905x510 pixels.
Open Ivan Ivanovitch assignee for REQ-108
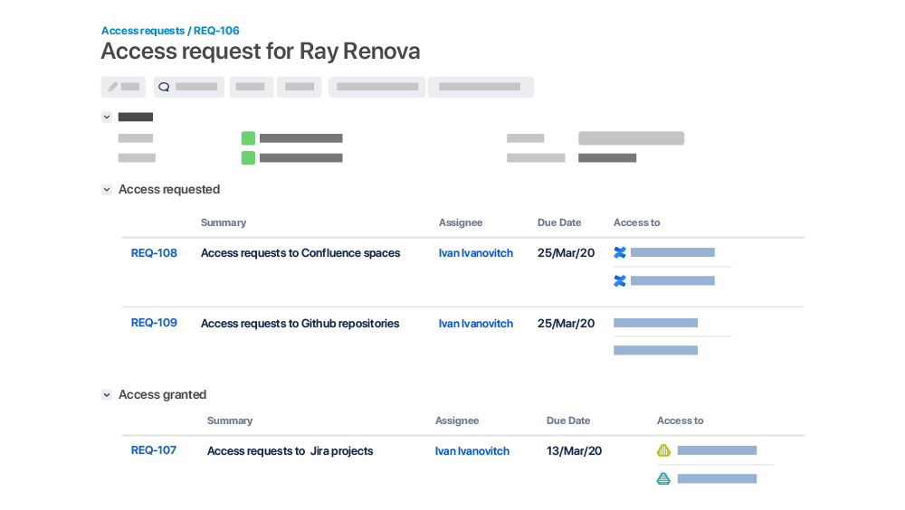click(x=476, y=252)
